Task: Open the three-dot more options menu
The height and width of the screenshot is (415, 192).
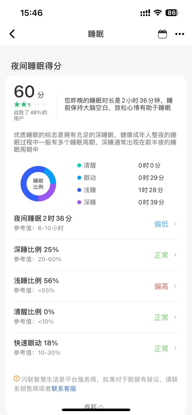Action: pyautogui.click(x=180, y=34)
